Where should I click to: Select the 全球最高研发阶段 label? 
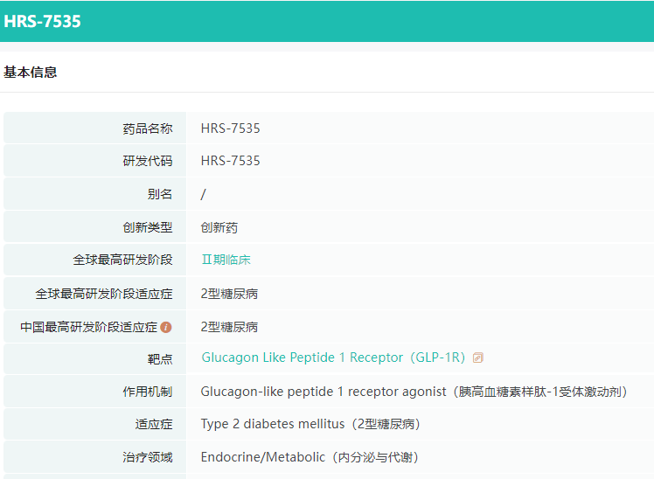[x=122, y=260]
